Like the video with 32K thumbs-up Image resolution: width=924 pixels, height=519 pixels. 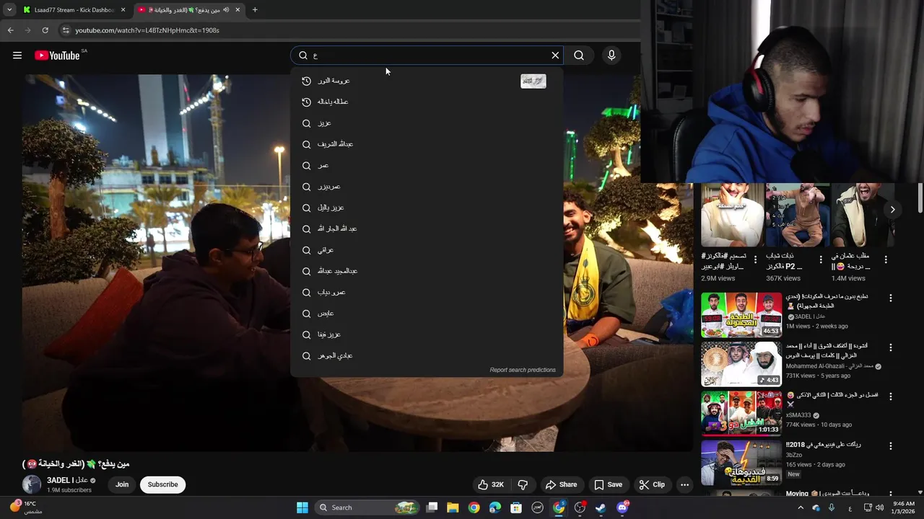[x=491, y=484]
